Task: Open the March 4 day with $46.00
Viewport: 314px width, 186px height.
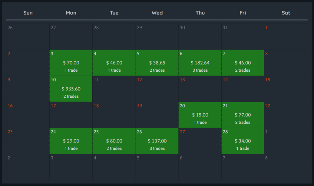Action: point(114,63)
